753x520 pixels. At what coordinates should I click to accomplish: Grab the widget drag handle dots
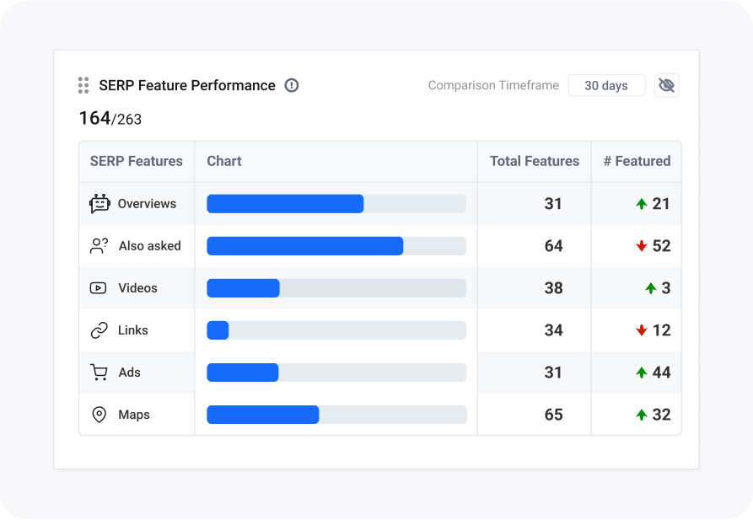tap(82, 85)
